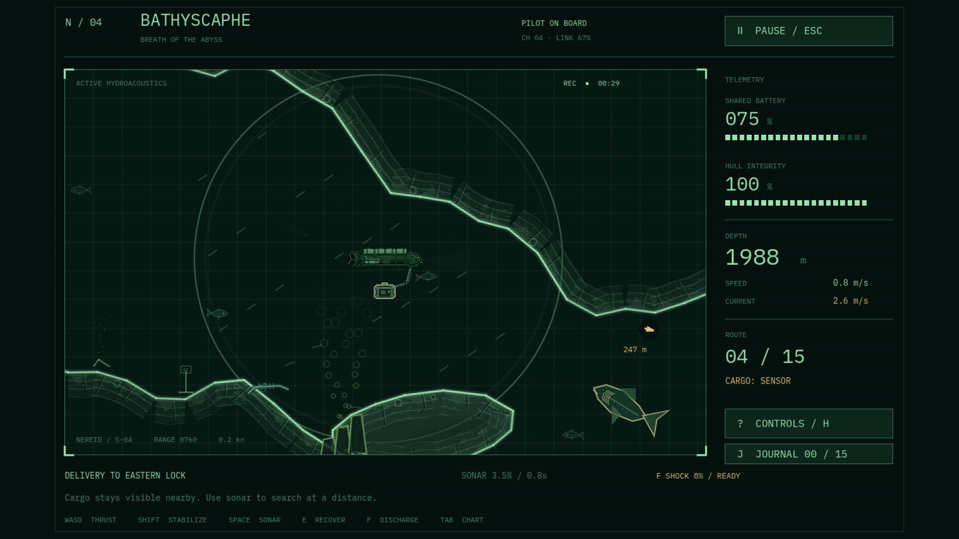Click the F DISCHARGE key hint
959x539 pixels.
(x=393, y=520)
